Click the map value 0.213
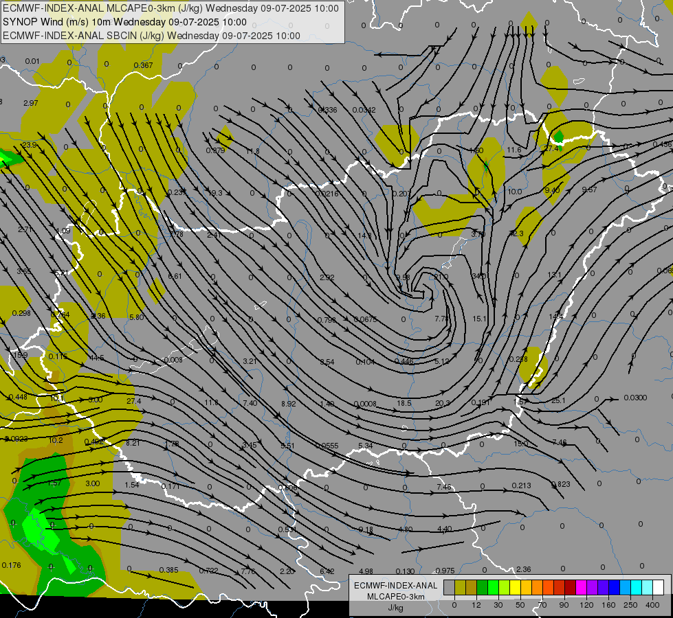673x618 pixels. pos(521,485)
